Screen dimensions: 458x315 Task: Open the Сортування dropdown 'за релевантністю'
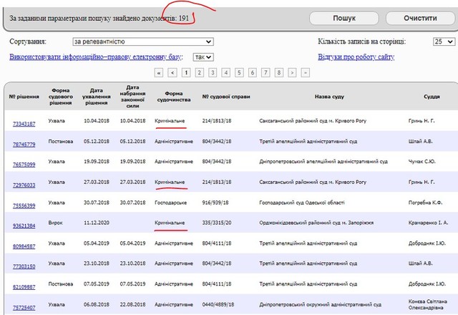coord(142,42)
